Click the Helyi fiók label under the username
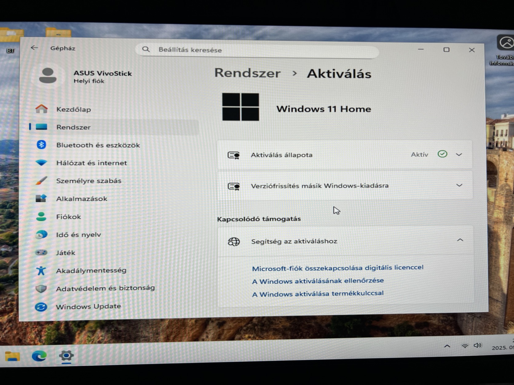 point(89,81)
